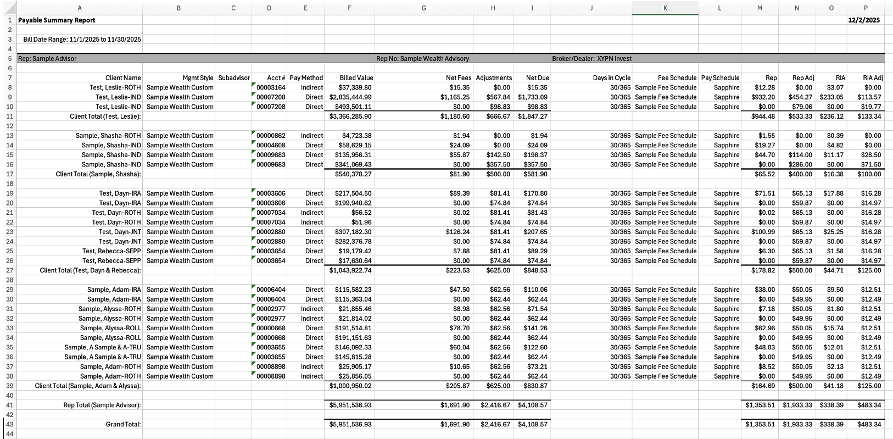Click billed value $21,855.46
893x439 pixels.
[355, 309]
